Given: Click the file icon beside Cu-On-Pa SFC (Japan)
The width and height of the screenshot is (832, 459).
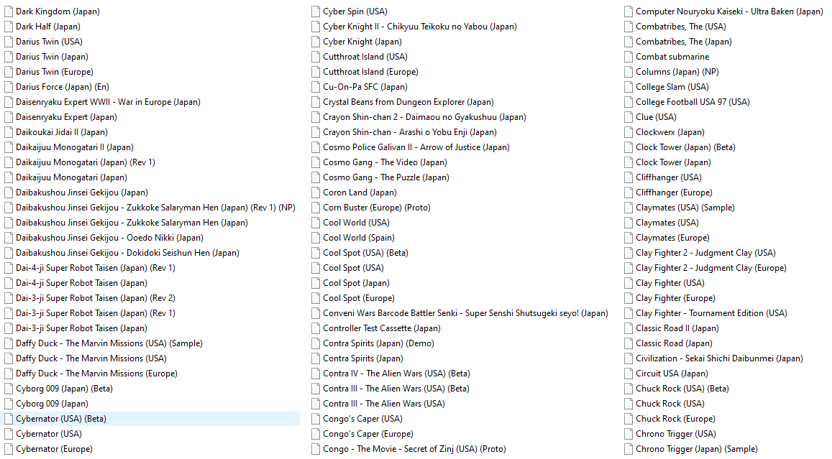Looking at the screenshot, I should [316, 87].
